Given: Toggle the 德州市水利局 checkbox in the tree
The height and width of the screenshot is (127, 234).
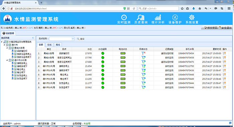Looking at the screenshot, I should [13, 60].
